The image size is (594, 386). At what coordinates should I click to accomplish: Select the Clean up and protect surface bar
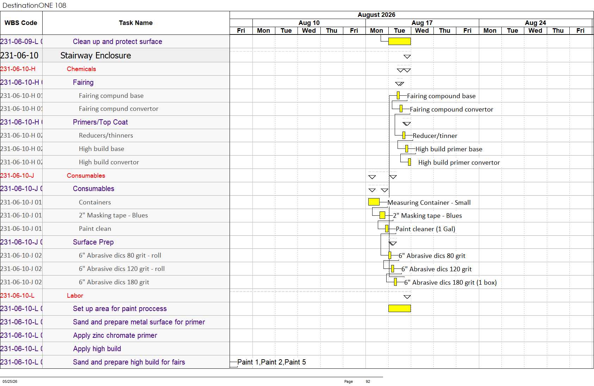click(400, 42)
